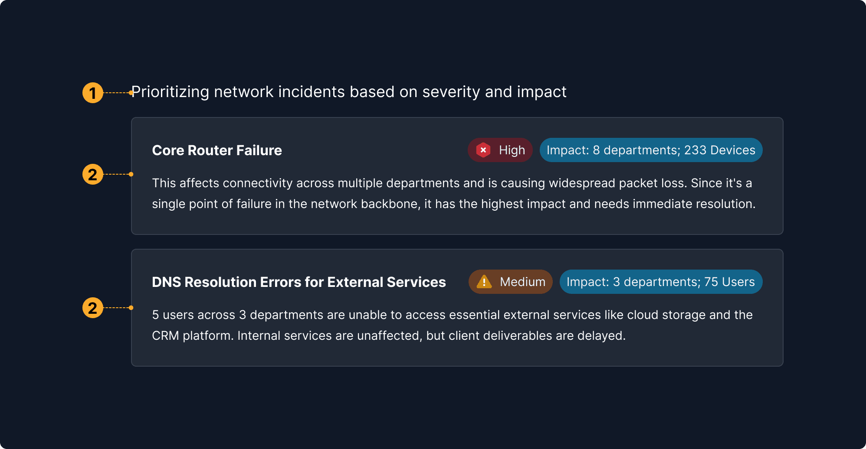Select the Core Router Failure title

click(x=216, y=150)
